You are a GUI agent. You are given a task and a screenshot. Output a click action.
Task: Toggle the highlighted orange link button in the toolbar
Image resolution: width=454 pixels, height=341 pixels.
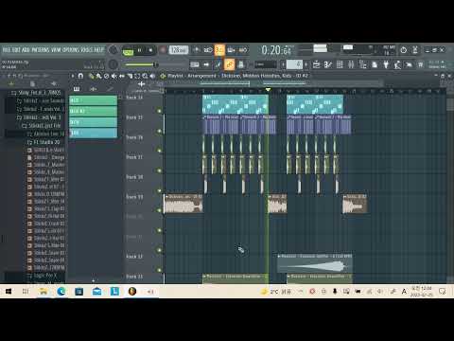[x=229, y=64]
